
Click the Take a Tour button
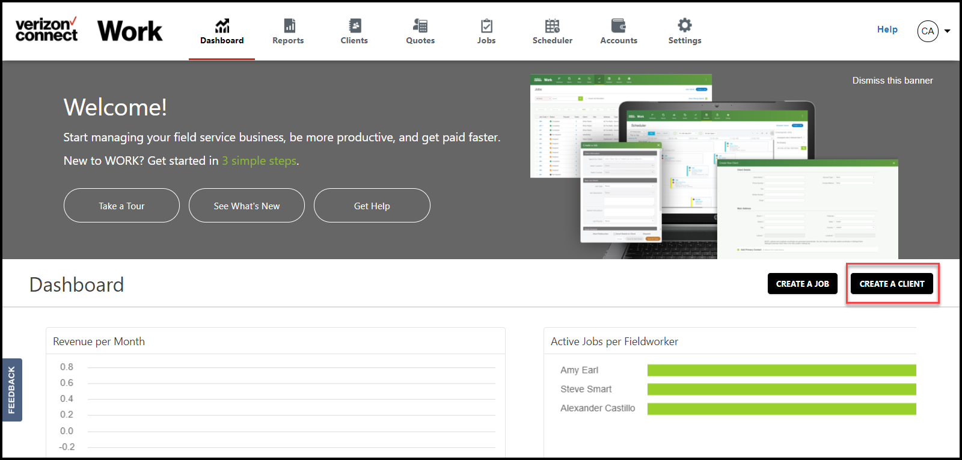click(121, 206)
